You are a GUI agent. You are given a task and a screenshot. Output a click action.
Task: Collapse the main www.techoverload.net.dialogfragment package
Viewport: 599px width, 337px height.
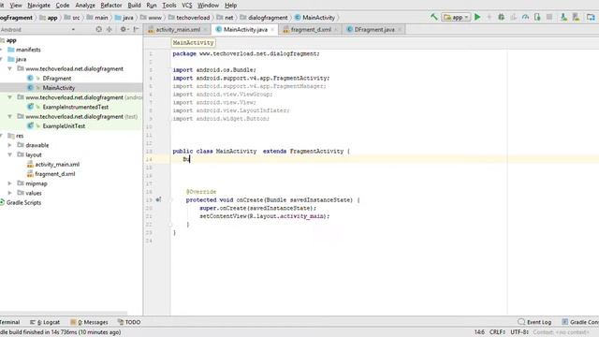[10, 68]
